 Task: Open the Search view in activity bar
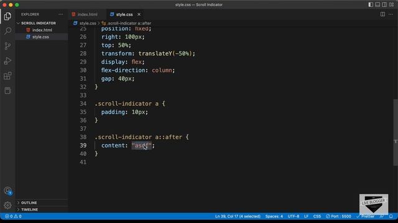[x=7, y=31]
